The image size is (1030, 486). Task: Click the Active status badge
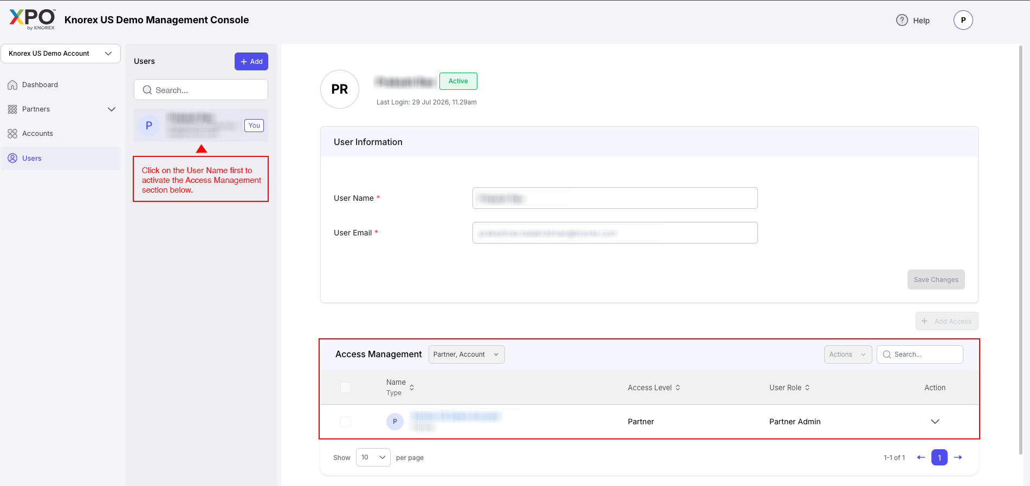click(x=458, y=81)
